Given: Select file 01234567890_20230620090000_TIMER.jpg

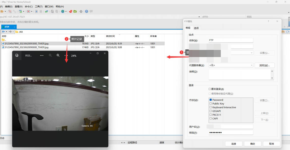Looking at the screenshot, I should [x=26, y=47].
